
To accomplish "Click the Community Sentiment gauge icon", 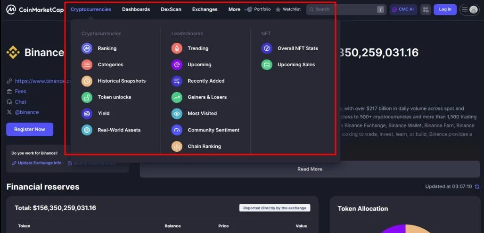I will coord(177,130).
